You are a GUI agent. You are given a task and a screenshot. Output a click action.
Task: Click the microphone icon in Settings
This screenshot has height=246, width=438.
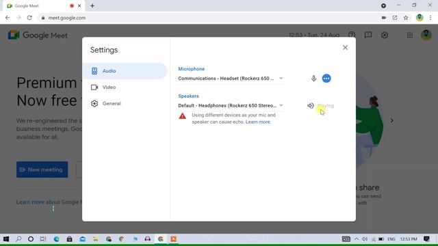(x=313, y=79)
